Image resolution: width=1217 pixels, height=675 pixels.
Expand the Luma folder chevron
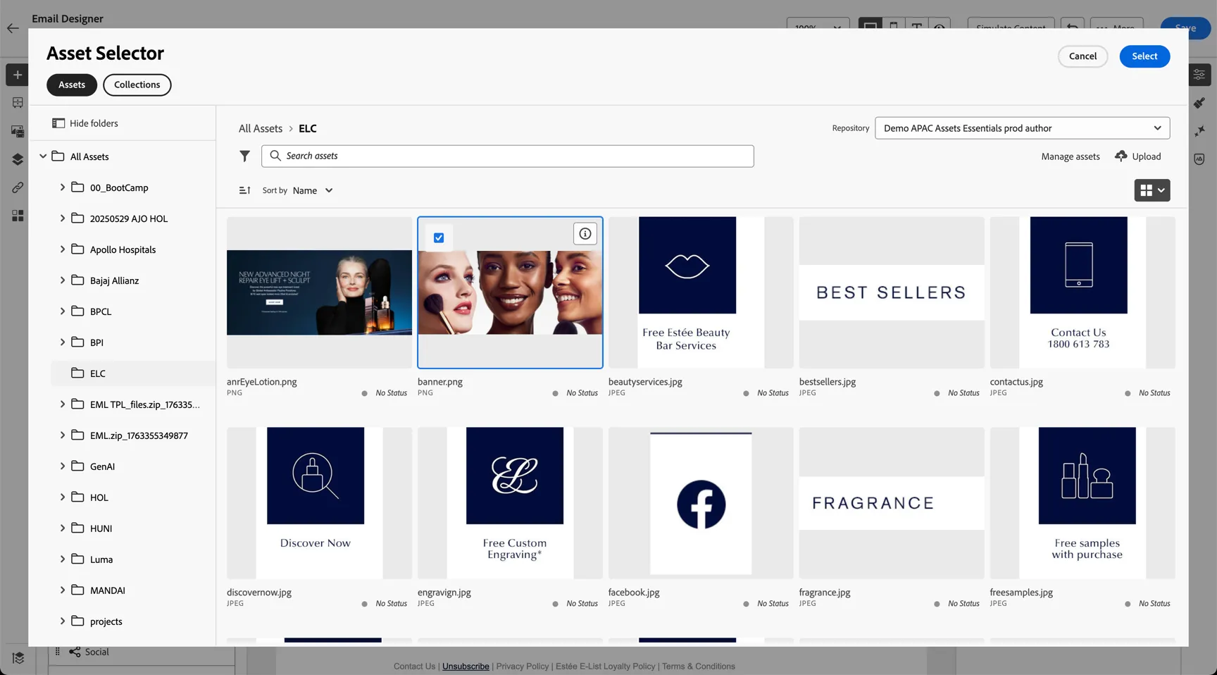click(x=63, y=559)
